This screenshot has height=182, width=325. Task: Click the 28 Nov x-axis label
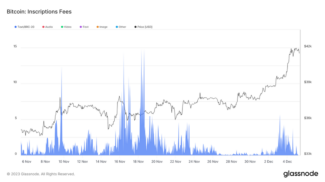[x=231, y=161]
